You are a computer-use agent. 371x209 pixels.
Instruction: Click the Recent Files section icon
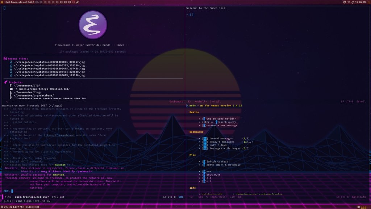5,58
